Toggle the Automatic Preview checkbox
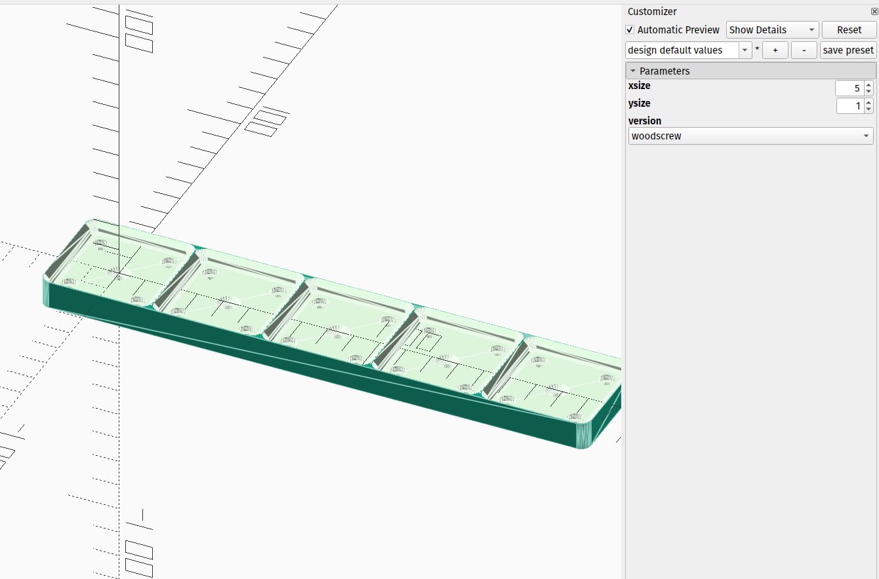Screen dimensions: 879x579 629,29
